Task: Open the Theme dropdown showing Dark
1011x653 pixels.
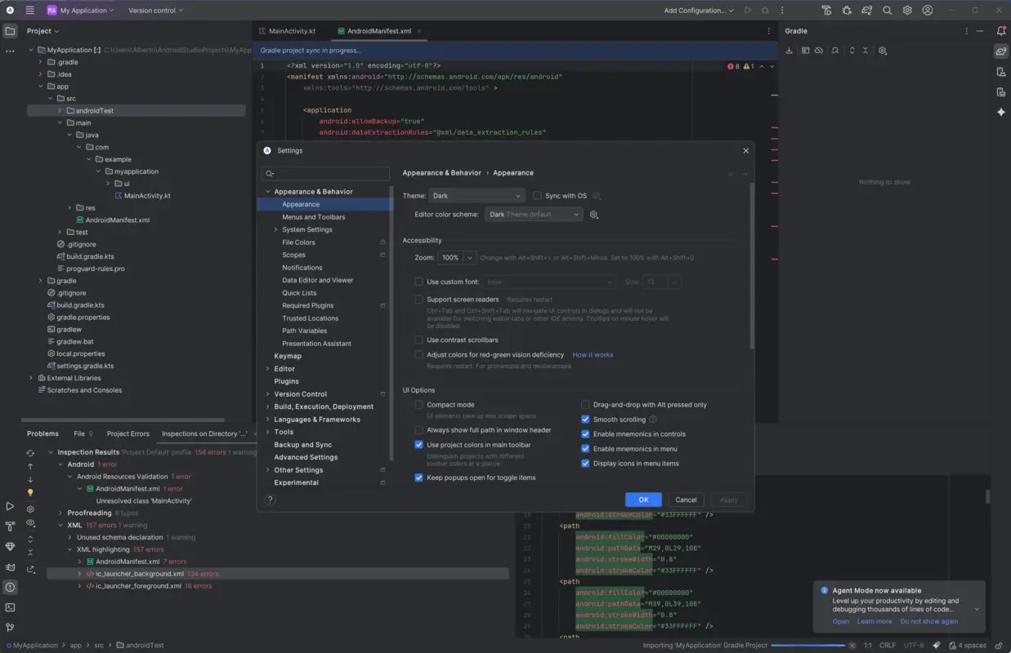Action: (476, 195)
